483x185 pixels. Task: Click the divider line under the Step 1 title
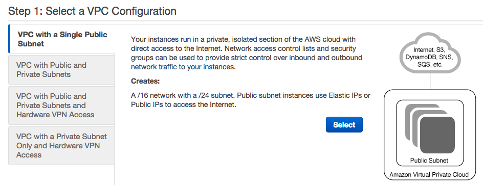point(246,21)
